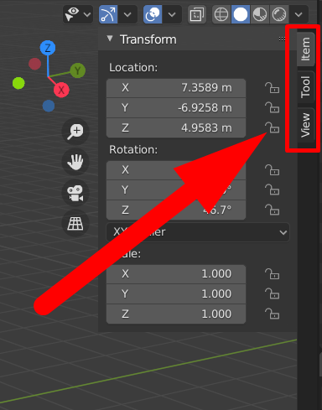This screenshot has width=322, height=410.
Task: Switch to material preview shading
Action: coord(260,14)
